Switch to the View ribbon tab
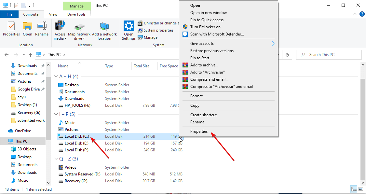This screenshot has width=366, height=194. tap(53, 14)
